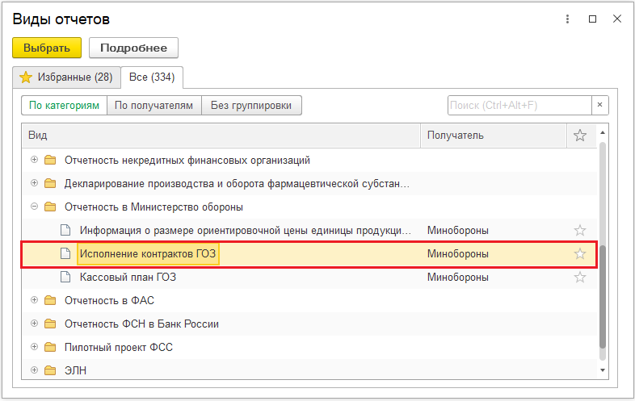Toggle favorite star for Кассовый план ГОЗ
The height and width of the screenshot is (401, 635).
580,278
